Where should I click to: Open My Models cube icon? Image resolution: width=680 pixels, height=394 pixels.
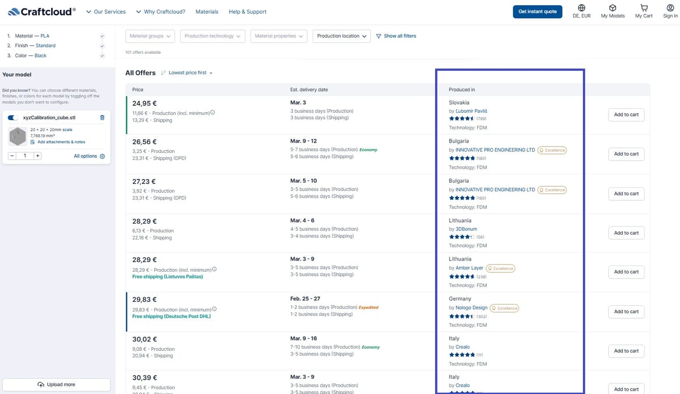point(613,8)
